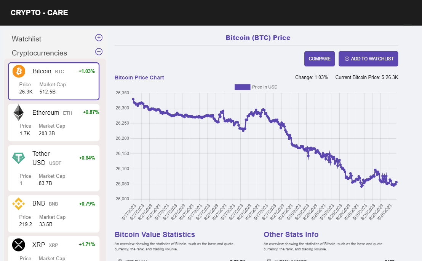Open the XRP cryptocurrency card
Screen dimensions: 422x261
point(54,249)
